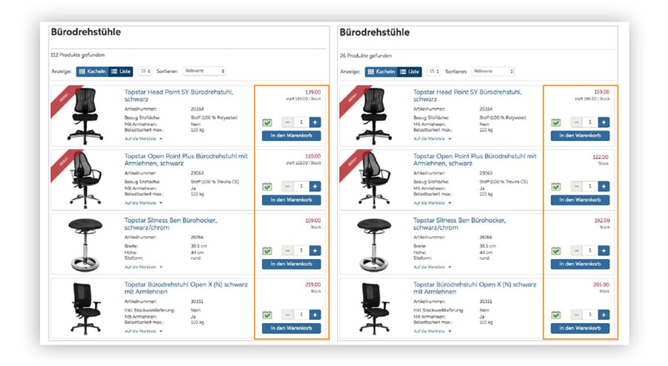Decrease quantity of the 192.00 Sitness Ben Bürohocker
668x366 pixels.
577,250
